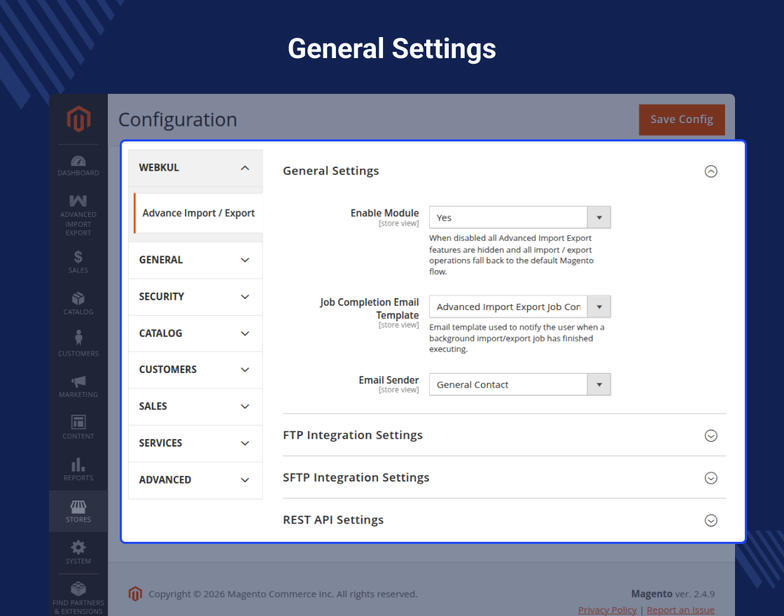The image size is (784, 616).
Task: Open the Email Sender dropdown
Action: 519,384
